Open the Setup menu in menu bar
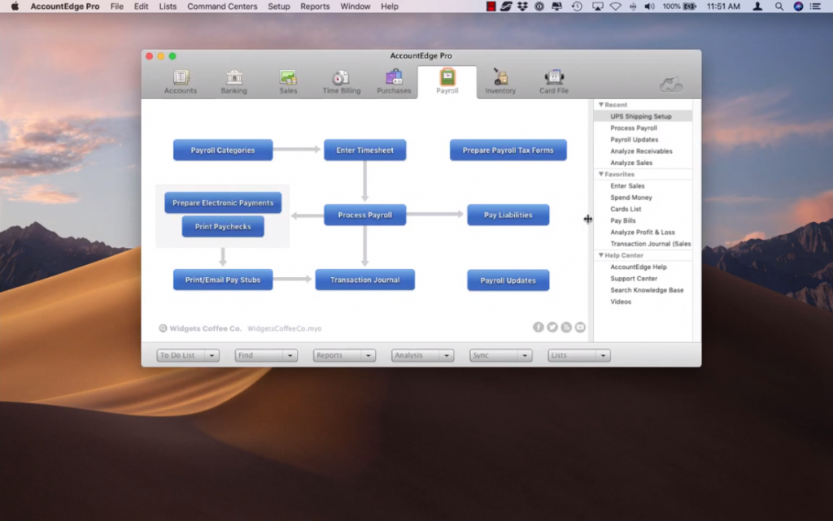This screenshot has height=521, width=833. click(278, 7)
